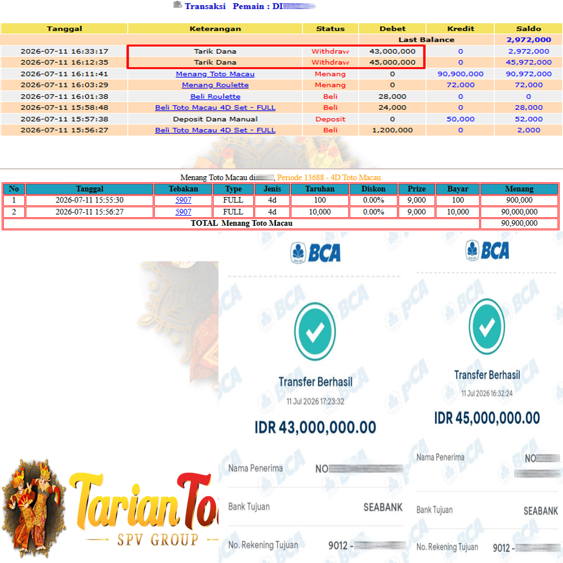Select the 90,900,000 kredit value
This screenshot has width=563, height=563.
coord(461,74)
